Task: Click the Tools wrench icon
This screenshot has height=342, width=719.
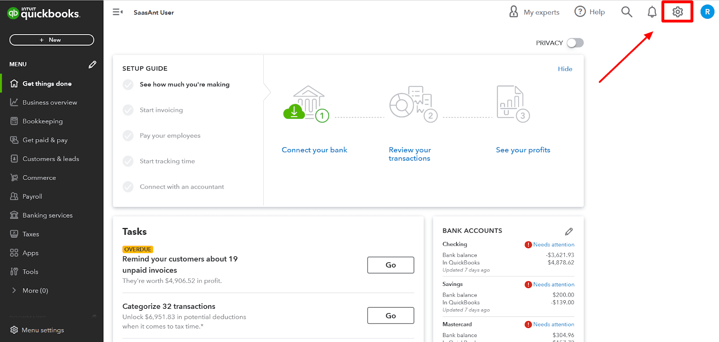Action: 14,272
